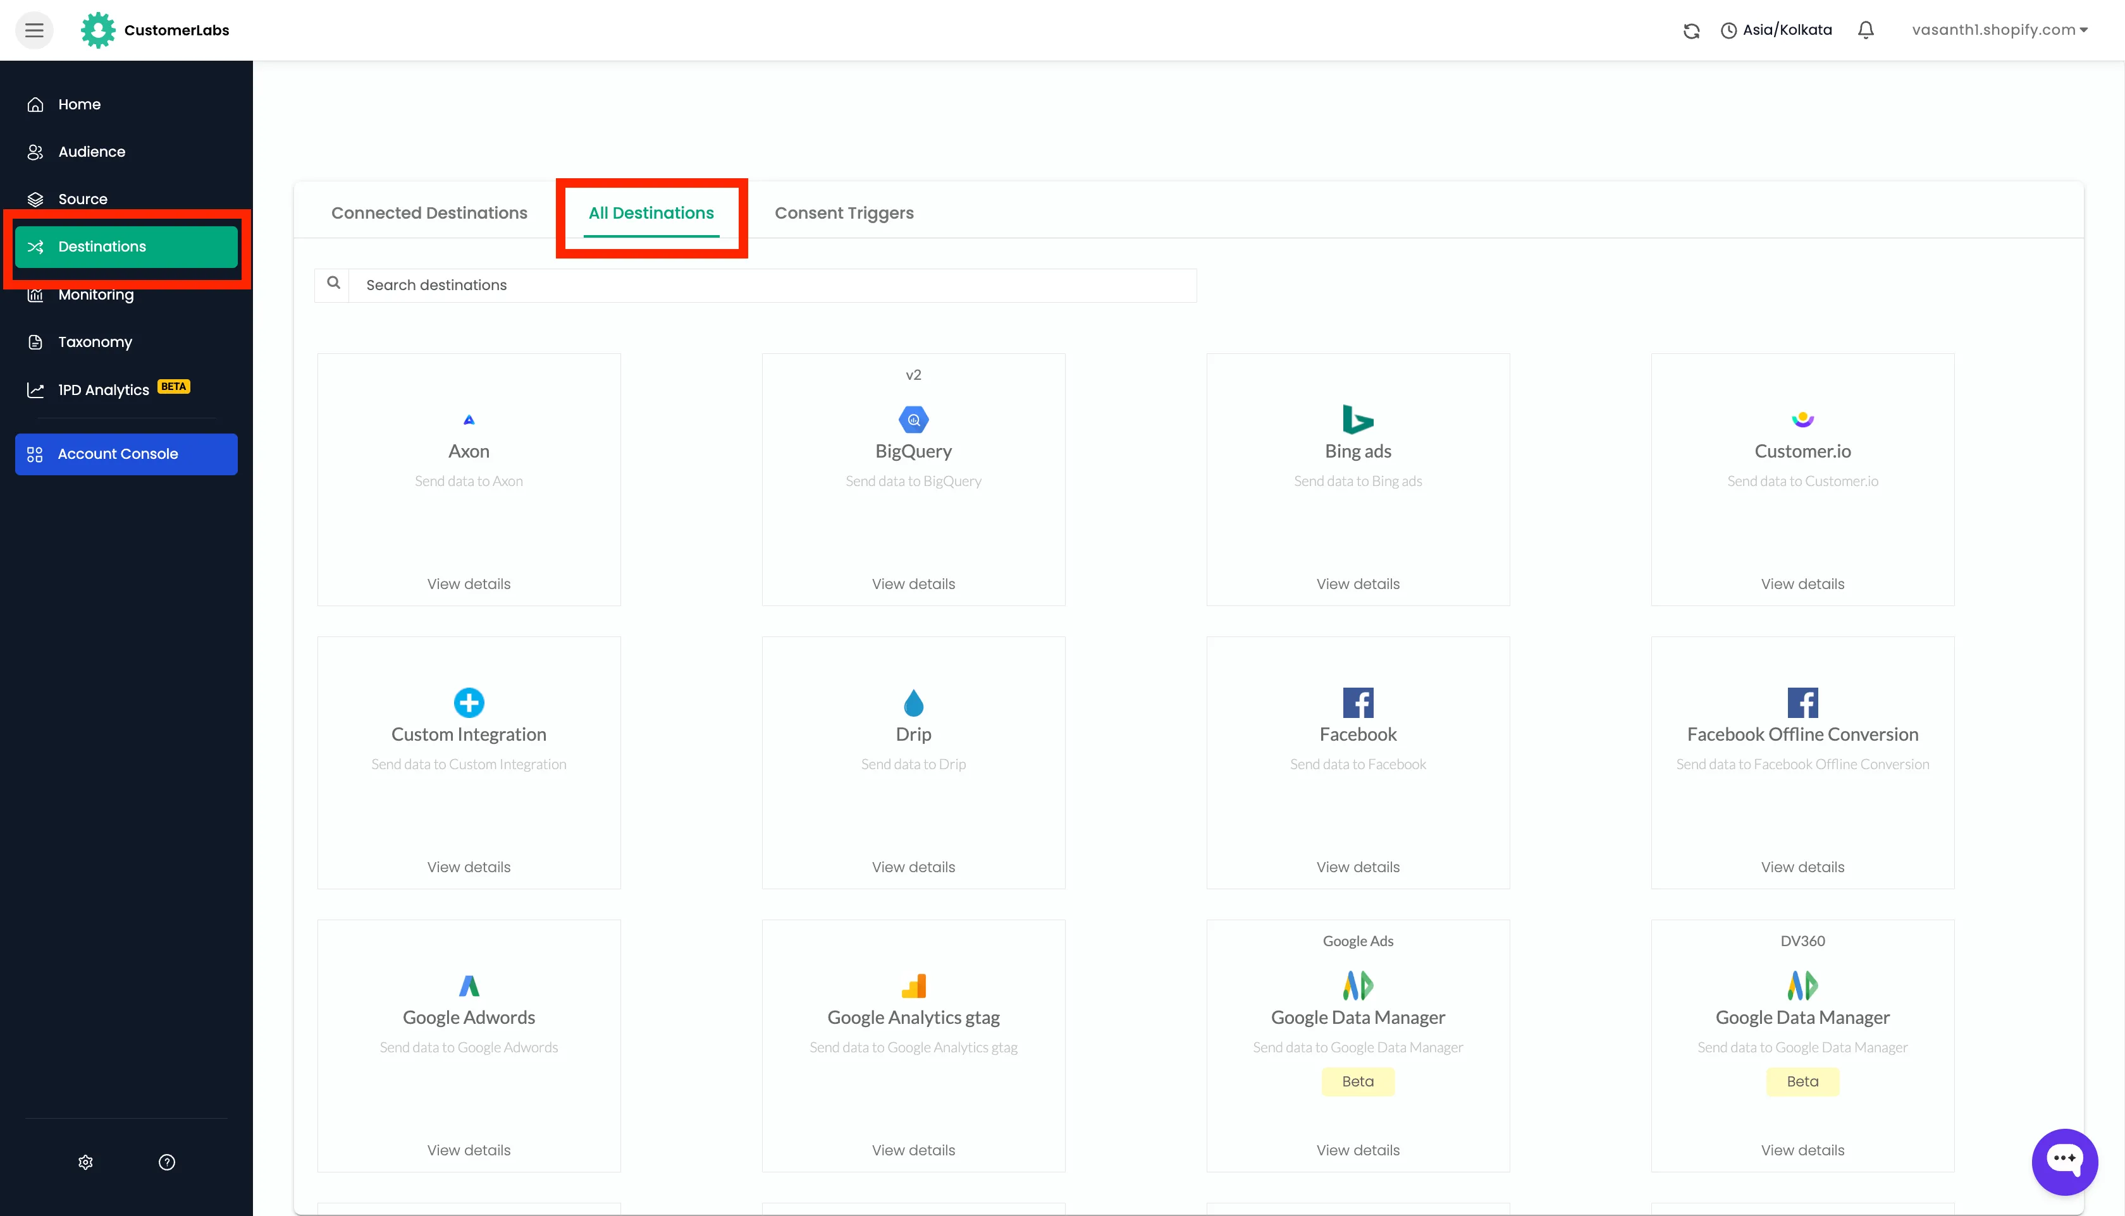The height and width of the screenshot is (1216, 2125).
Task: Click the 'Drip' card title
Action: (913, 734)
